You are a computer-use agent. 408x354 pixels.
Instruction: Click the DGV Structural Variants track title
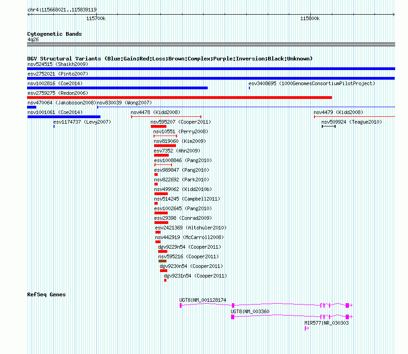tap(170, 59)
